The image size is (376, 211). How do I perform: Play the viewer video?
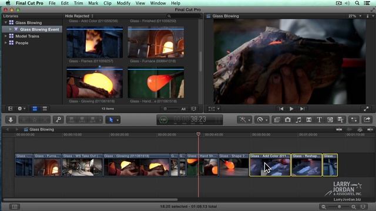(x=291, y=109)
